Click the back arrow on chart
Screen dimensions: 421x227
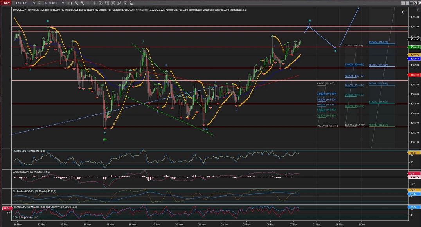tap(403, 12)
